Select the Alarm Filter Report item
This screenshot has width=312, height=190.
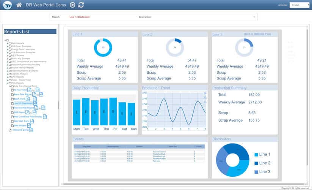(x=23, y=94)
